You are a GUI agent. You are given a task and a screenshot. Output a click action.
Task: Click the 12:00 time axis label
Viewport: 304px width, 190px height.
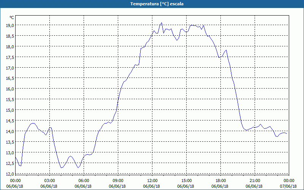[152, 181]
